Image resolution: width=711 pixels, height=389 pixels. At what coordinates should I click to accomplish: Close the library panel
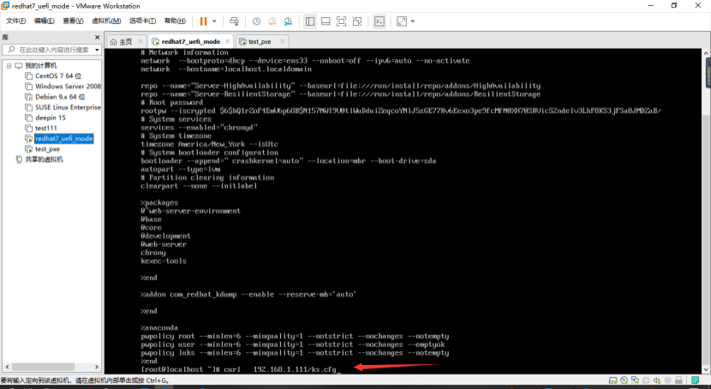(97, 37)
